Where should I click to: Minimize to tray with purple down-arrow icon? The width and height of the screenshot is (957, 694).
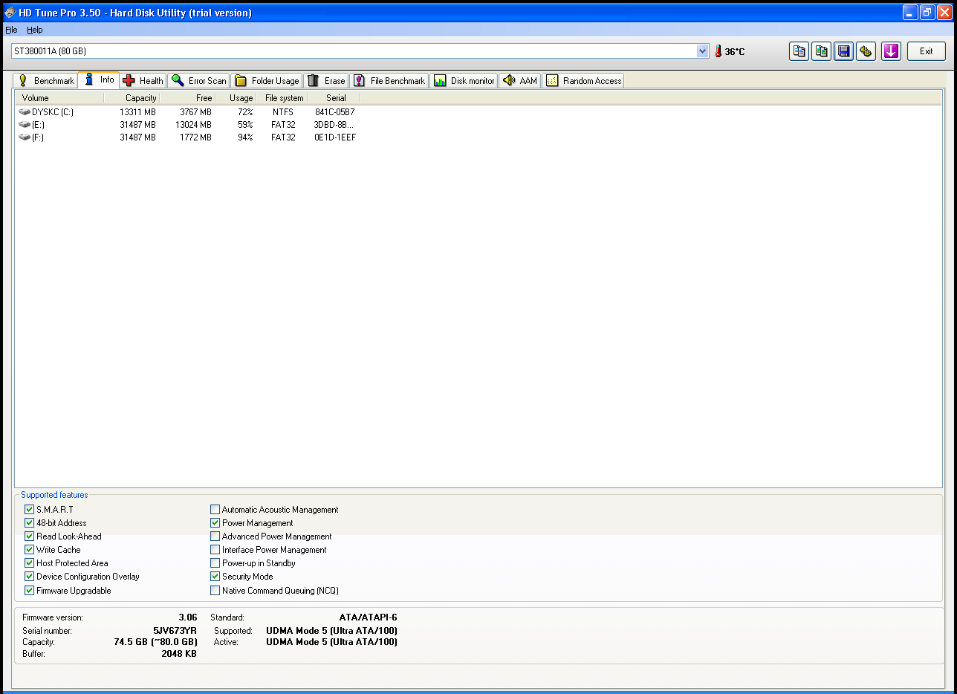point(891,51)
